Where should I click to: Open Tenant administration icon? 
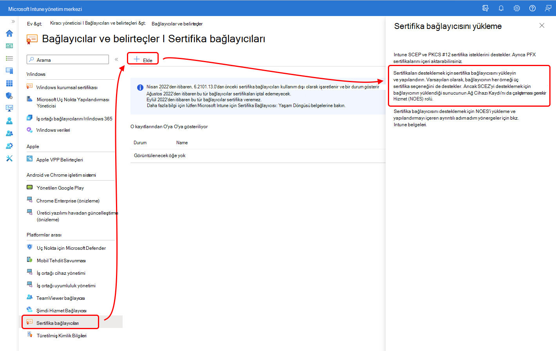pos(9,146)
